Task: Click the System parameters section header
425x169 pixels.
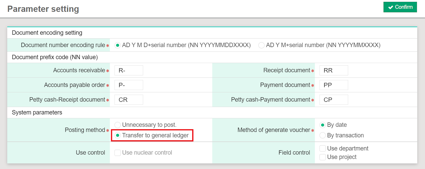Action: click(37, 113)
